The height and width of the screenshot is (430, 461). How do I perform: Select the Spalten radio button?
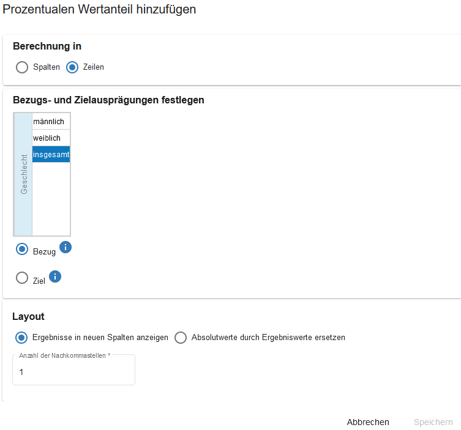tap(22, 67)
